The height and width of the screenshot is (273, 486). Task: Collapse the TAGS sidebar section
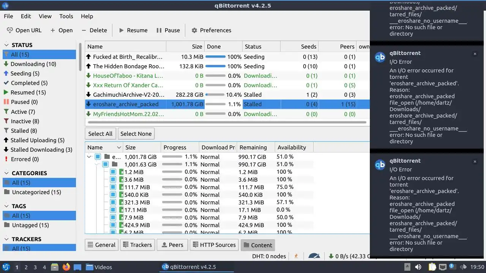(6, 206)
